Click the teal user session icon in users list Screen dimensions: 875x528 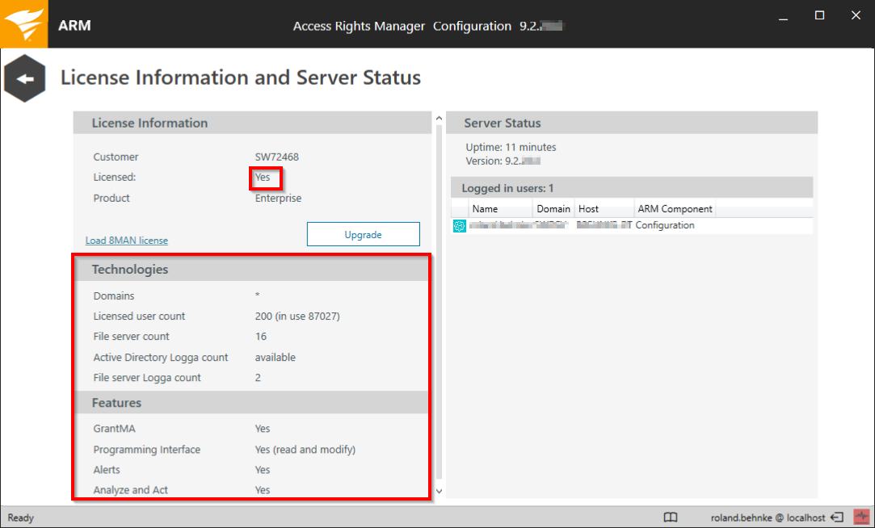460,225
